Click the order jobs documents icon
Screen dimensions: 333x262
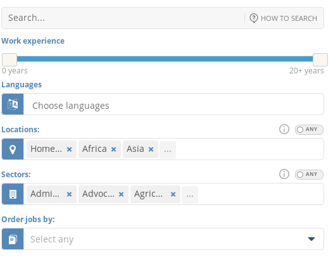13,239
